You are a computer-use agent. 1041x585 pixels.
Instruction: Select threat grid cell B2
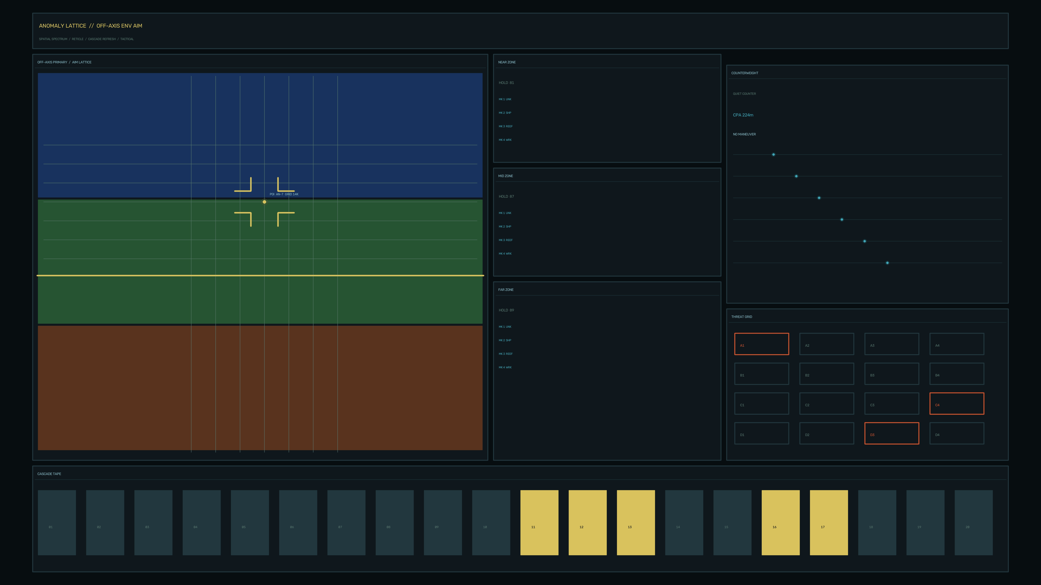[x=826, y=374]
